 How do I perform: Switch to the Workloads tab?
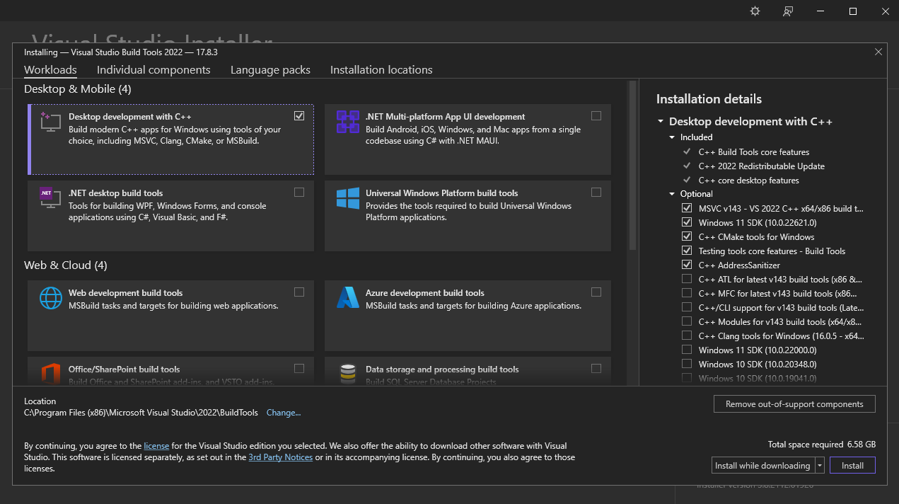50,70
